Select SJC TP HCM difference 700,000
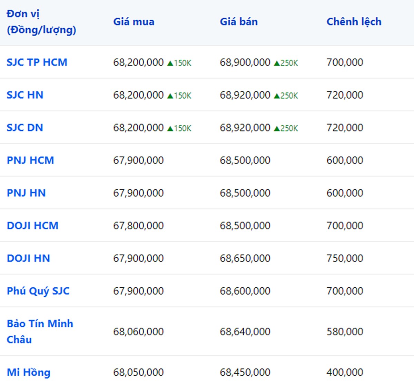 click(x=345, y=62)
